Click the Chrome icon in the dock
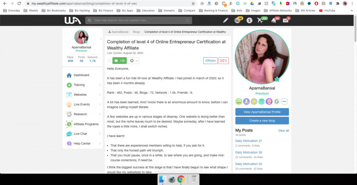This screenshot has height=185, width=357. click(181, 179)
